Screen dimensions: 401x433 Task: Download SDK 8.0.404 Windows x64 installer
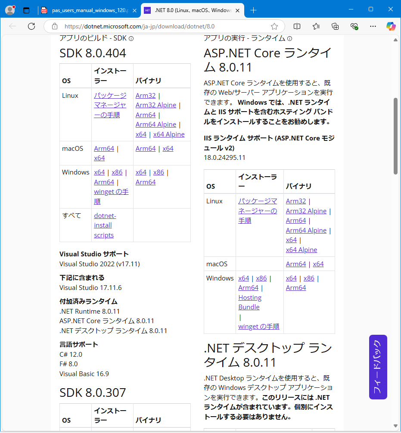(x=99, y=172)
